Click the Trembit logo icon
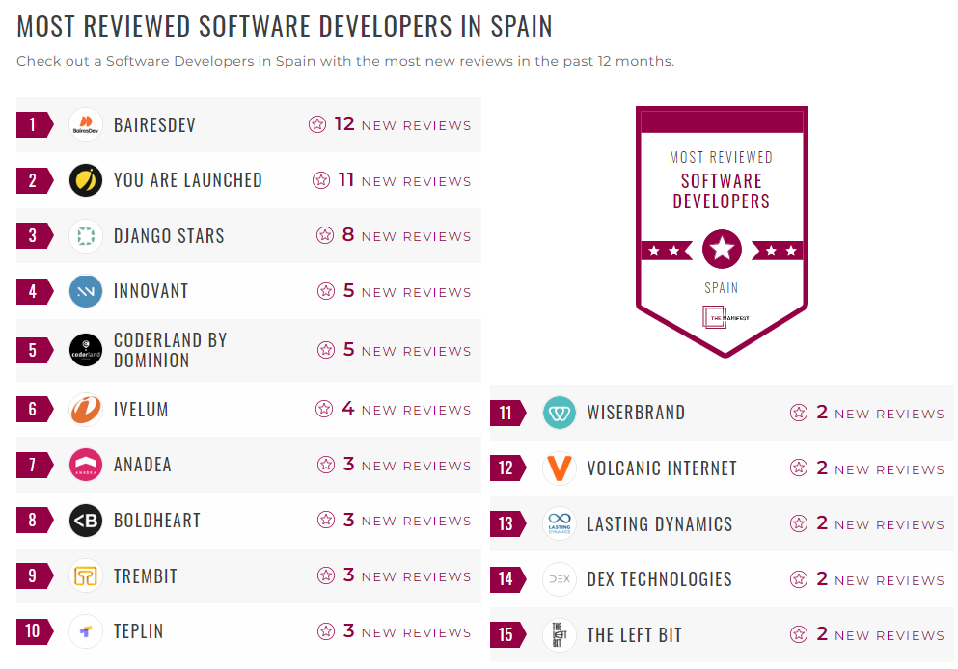 [x=86, y=575]
